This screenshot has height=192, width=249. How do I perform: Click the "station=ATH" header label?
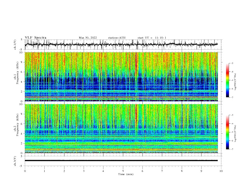pyautogui.click(x=117, y=38)
